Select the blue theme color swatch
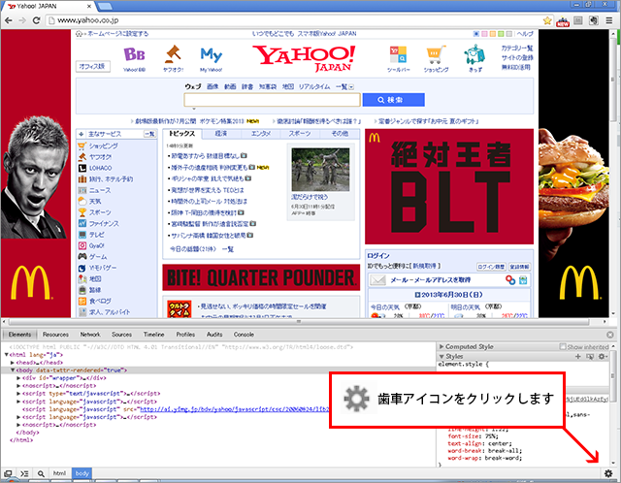The image size is (621, 483). [476, 34]
